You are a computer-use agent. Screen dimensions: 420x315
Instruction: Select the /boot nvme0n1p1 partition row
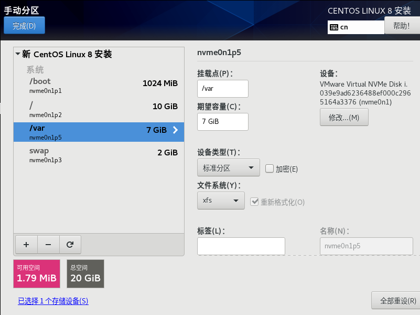(x=99, y=86)
